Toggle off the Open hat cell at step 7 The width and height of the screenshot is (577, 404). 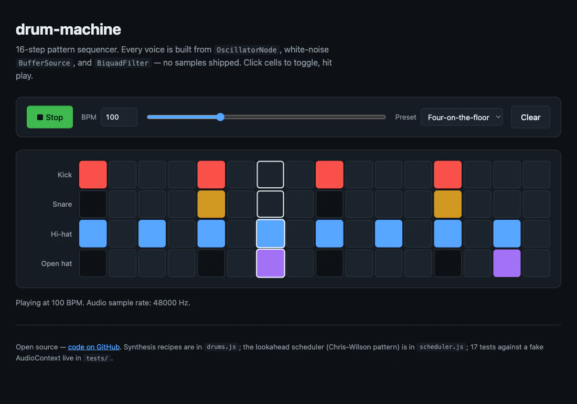tap(271, 263)
